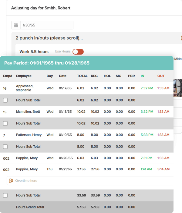Click the date 01/18/65
The height and width of the screenshot is (213, 182).
65,112
